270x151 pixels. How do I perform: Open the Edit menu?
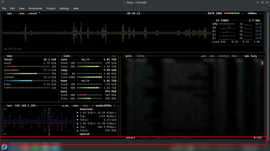tap(12, 8)
